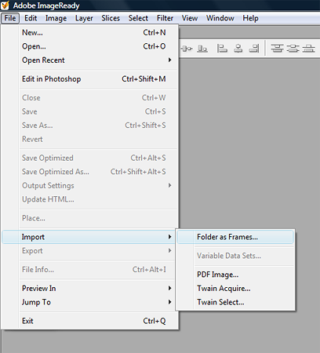
Task: Click the align right edges icon
Action: [x=254, y=49]
